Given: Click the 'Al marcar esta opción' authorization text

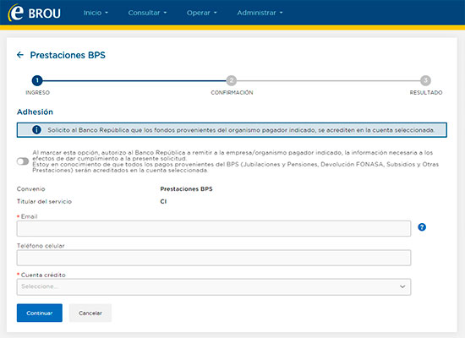Looking at the screenshot, I should click(x=236, y=161).
